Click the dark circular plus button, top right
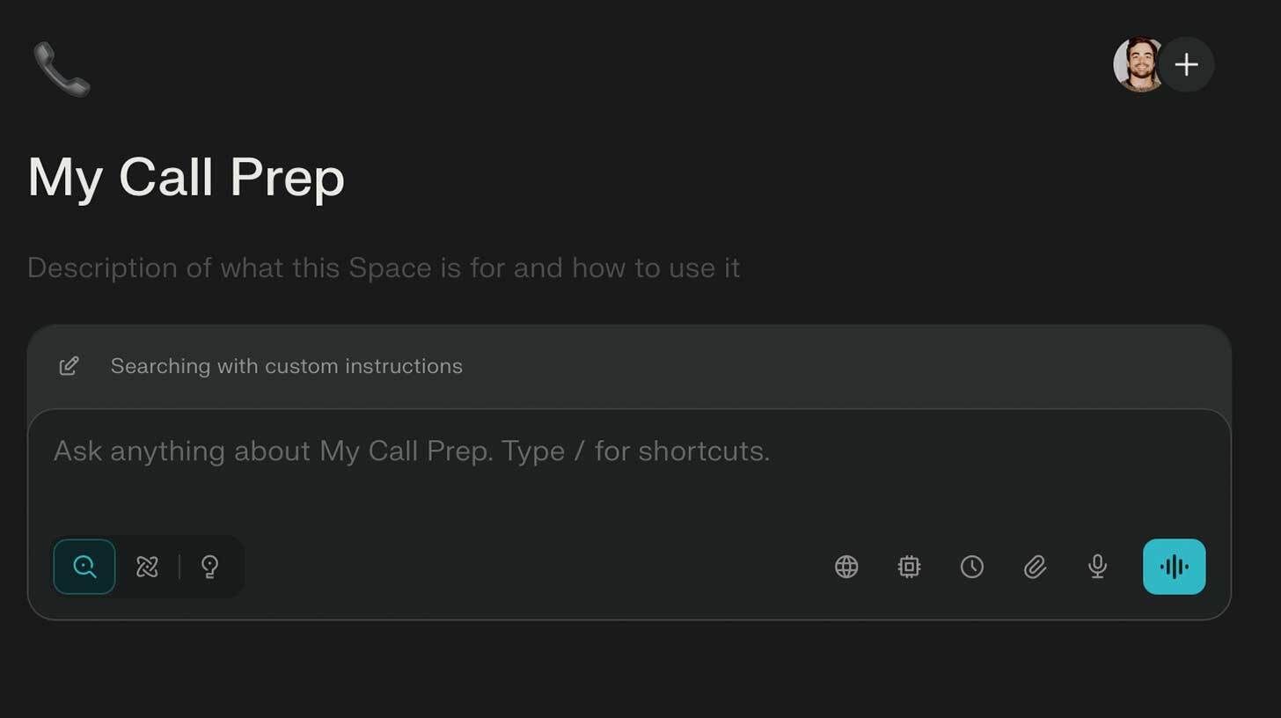 [x=1186, y=64]
